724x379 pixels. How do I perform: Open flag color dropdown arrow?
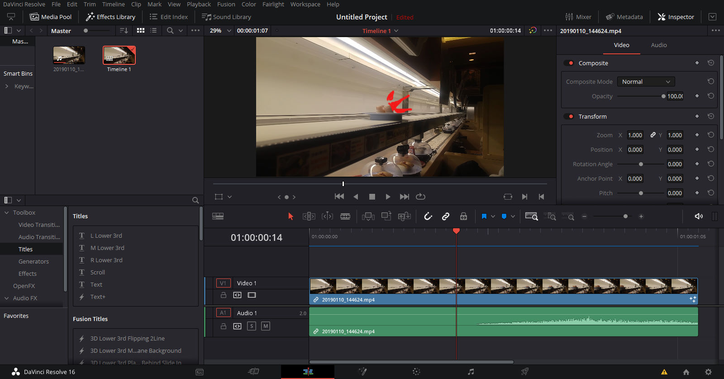point(493,216)
